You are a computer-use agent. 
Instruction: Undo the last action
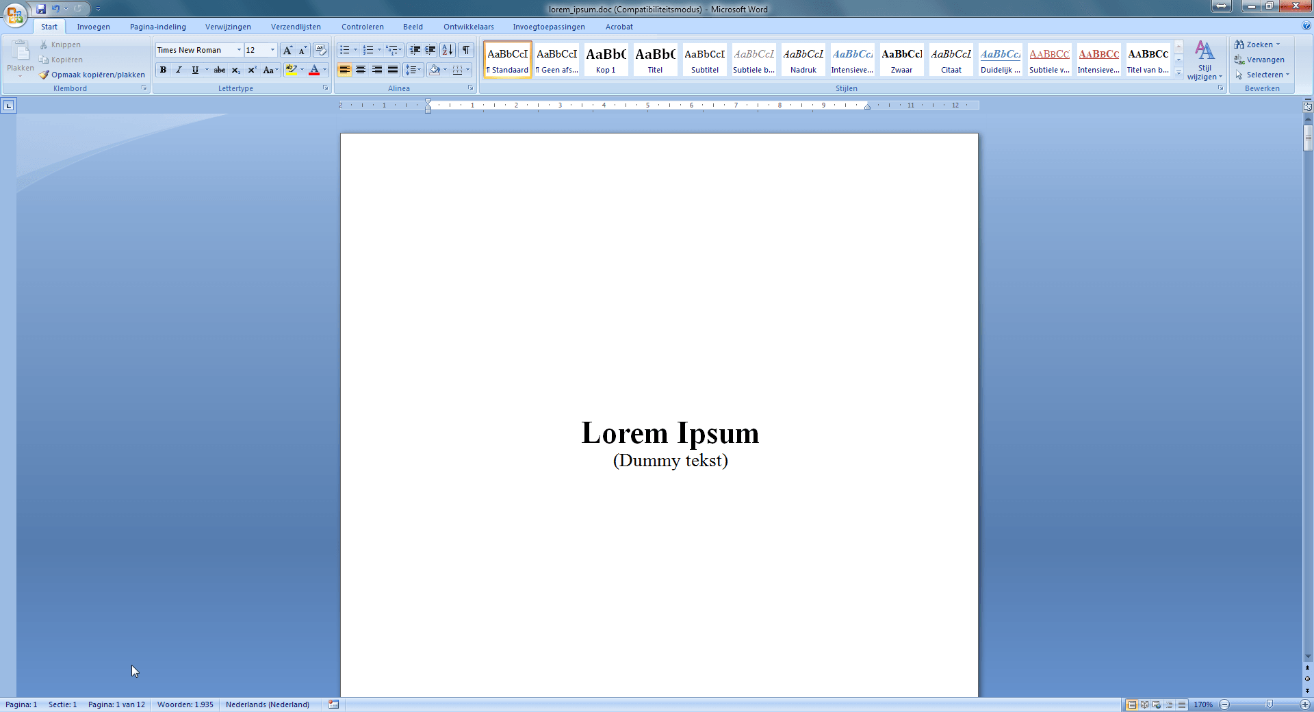(56, 9)
